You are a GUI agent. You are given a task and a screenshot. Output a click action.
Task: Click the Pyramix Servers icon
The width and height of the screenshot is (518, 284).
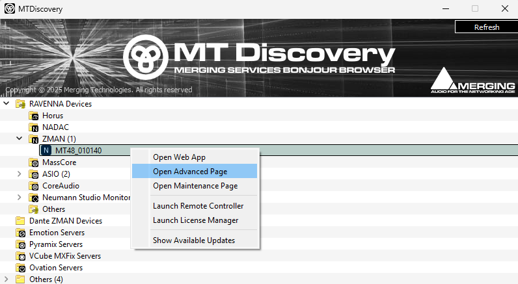coord(20,244)
